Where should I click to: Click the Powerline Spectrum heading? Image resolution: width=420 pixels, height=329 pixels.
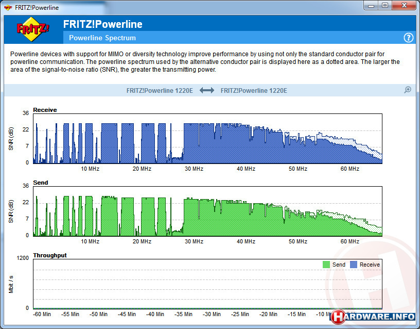tap(102, 38)
